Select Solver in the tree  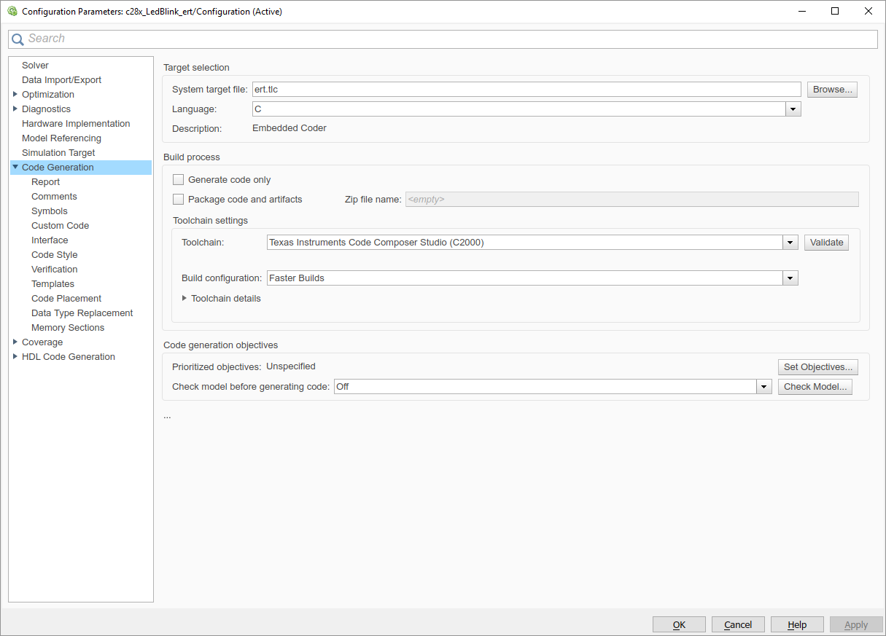35,65
